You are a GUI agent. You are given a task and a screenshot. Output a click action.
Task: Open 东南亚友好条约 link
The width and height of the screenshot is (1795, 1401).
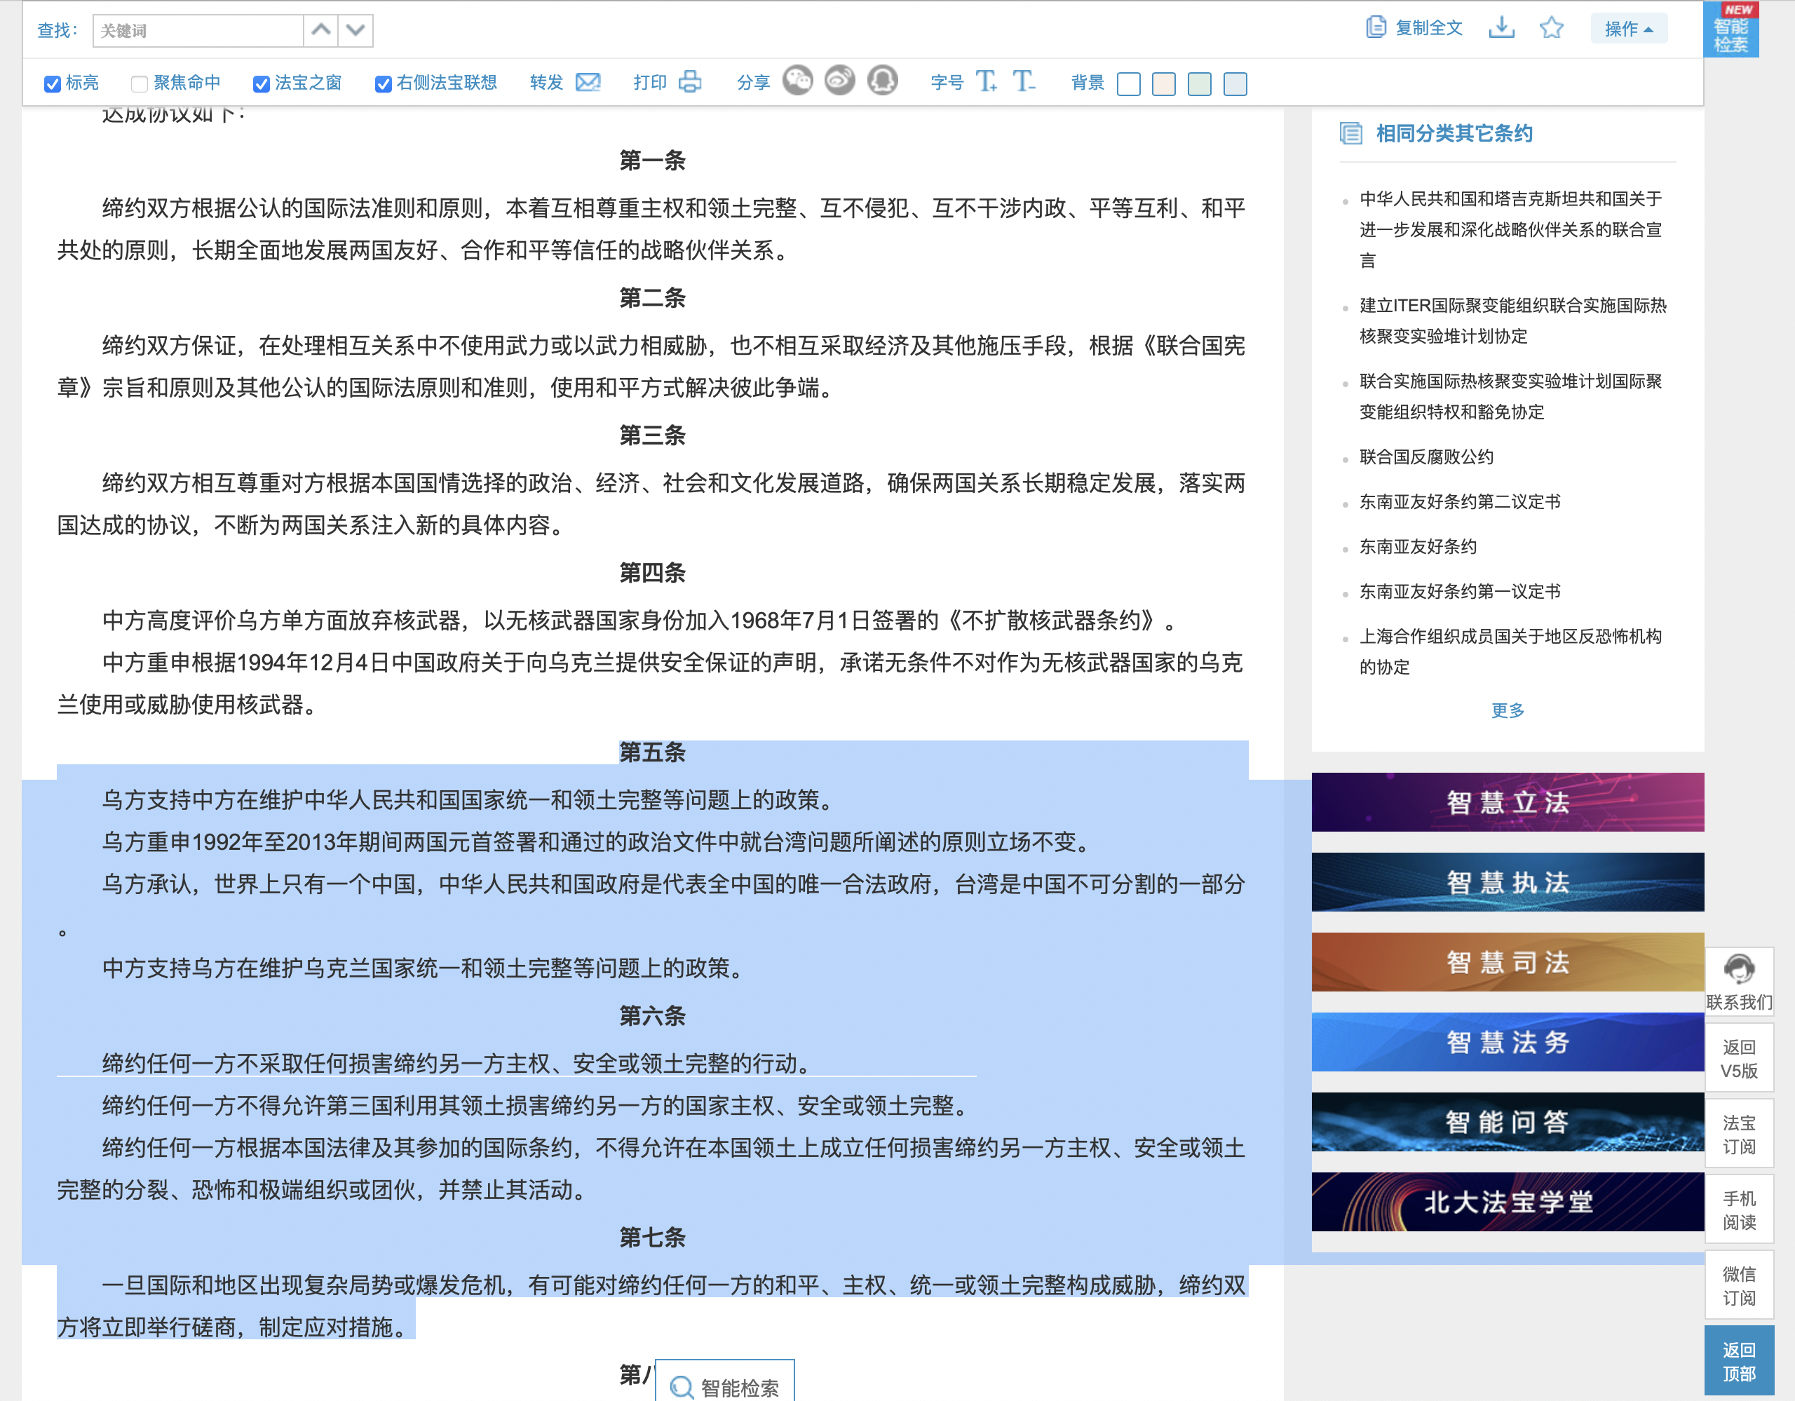pyautogui.click(x=1418, y=546)
